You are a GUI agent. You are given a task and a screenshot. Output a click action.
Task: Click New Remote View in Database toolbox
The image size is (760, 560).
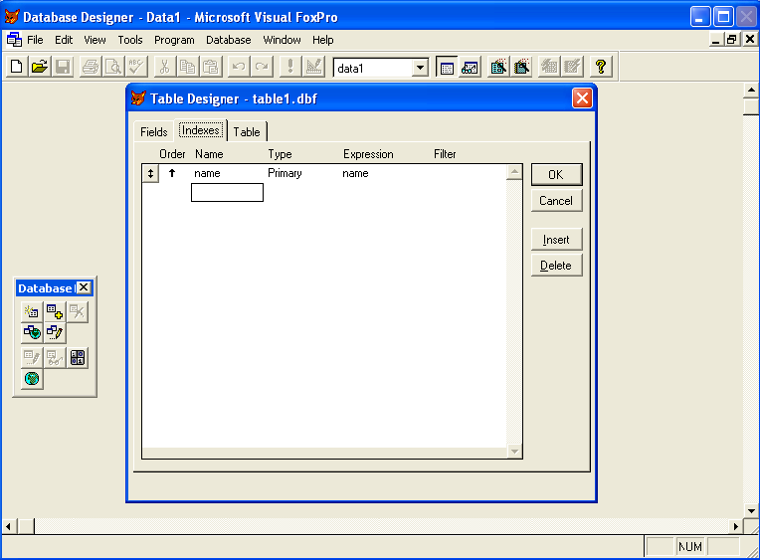tap(32, 333)
